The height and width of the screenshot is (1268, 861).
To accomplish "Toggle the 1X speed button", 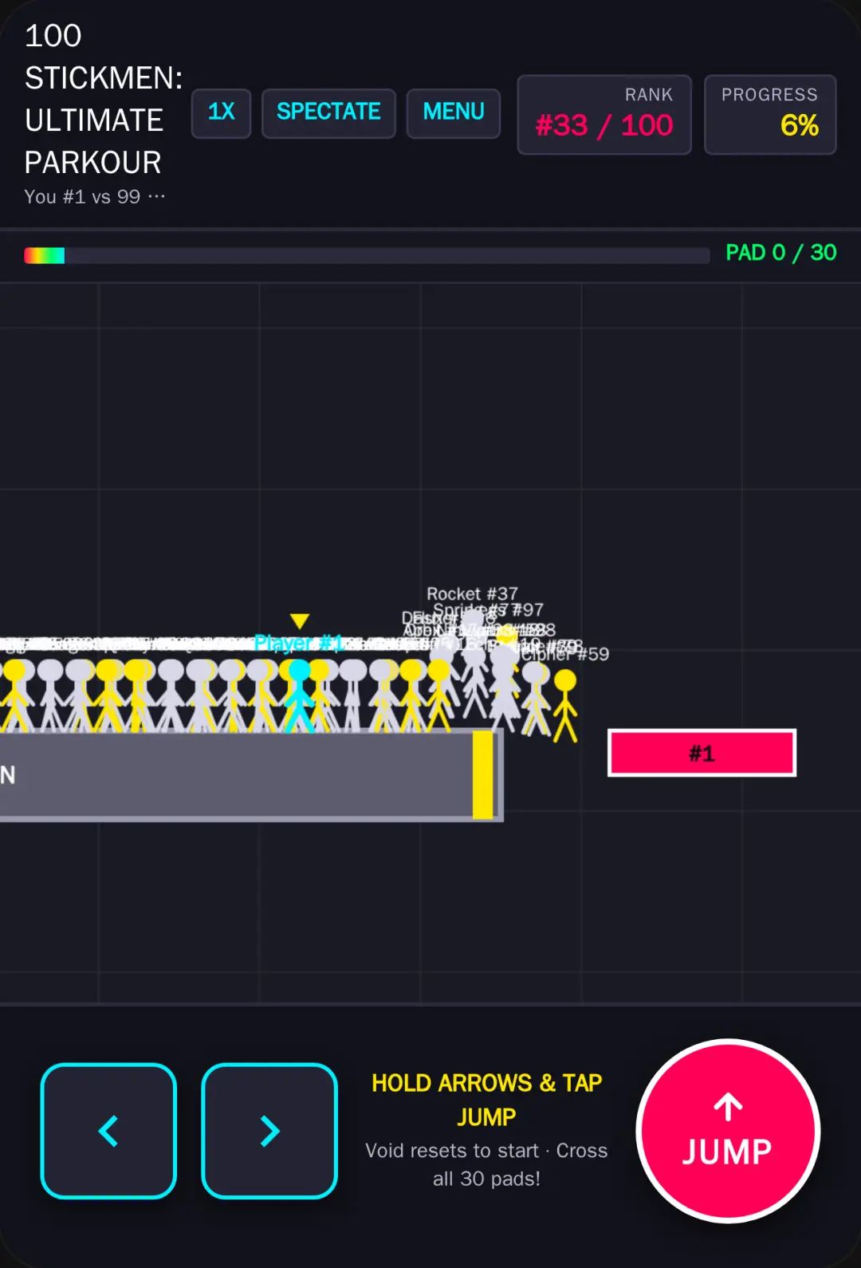I will (x=222, y=113).
